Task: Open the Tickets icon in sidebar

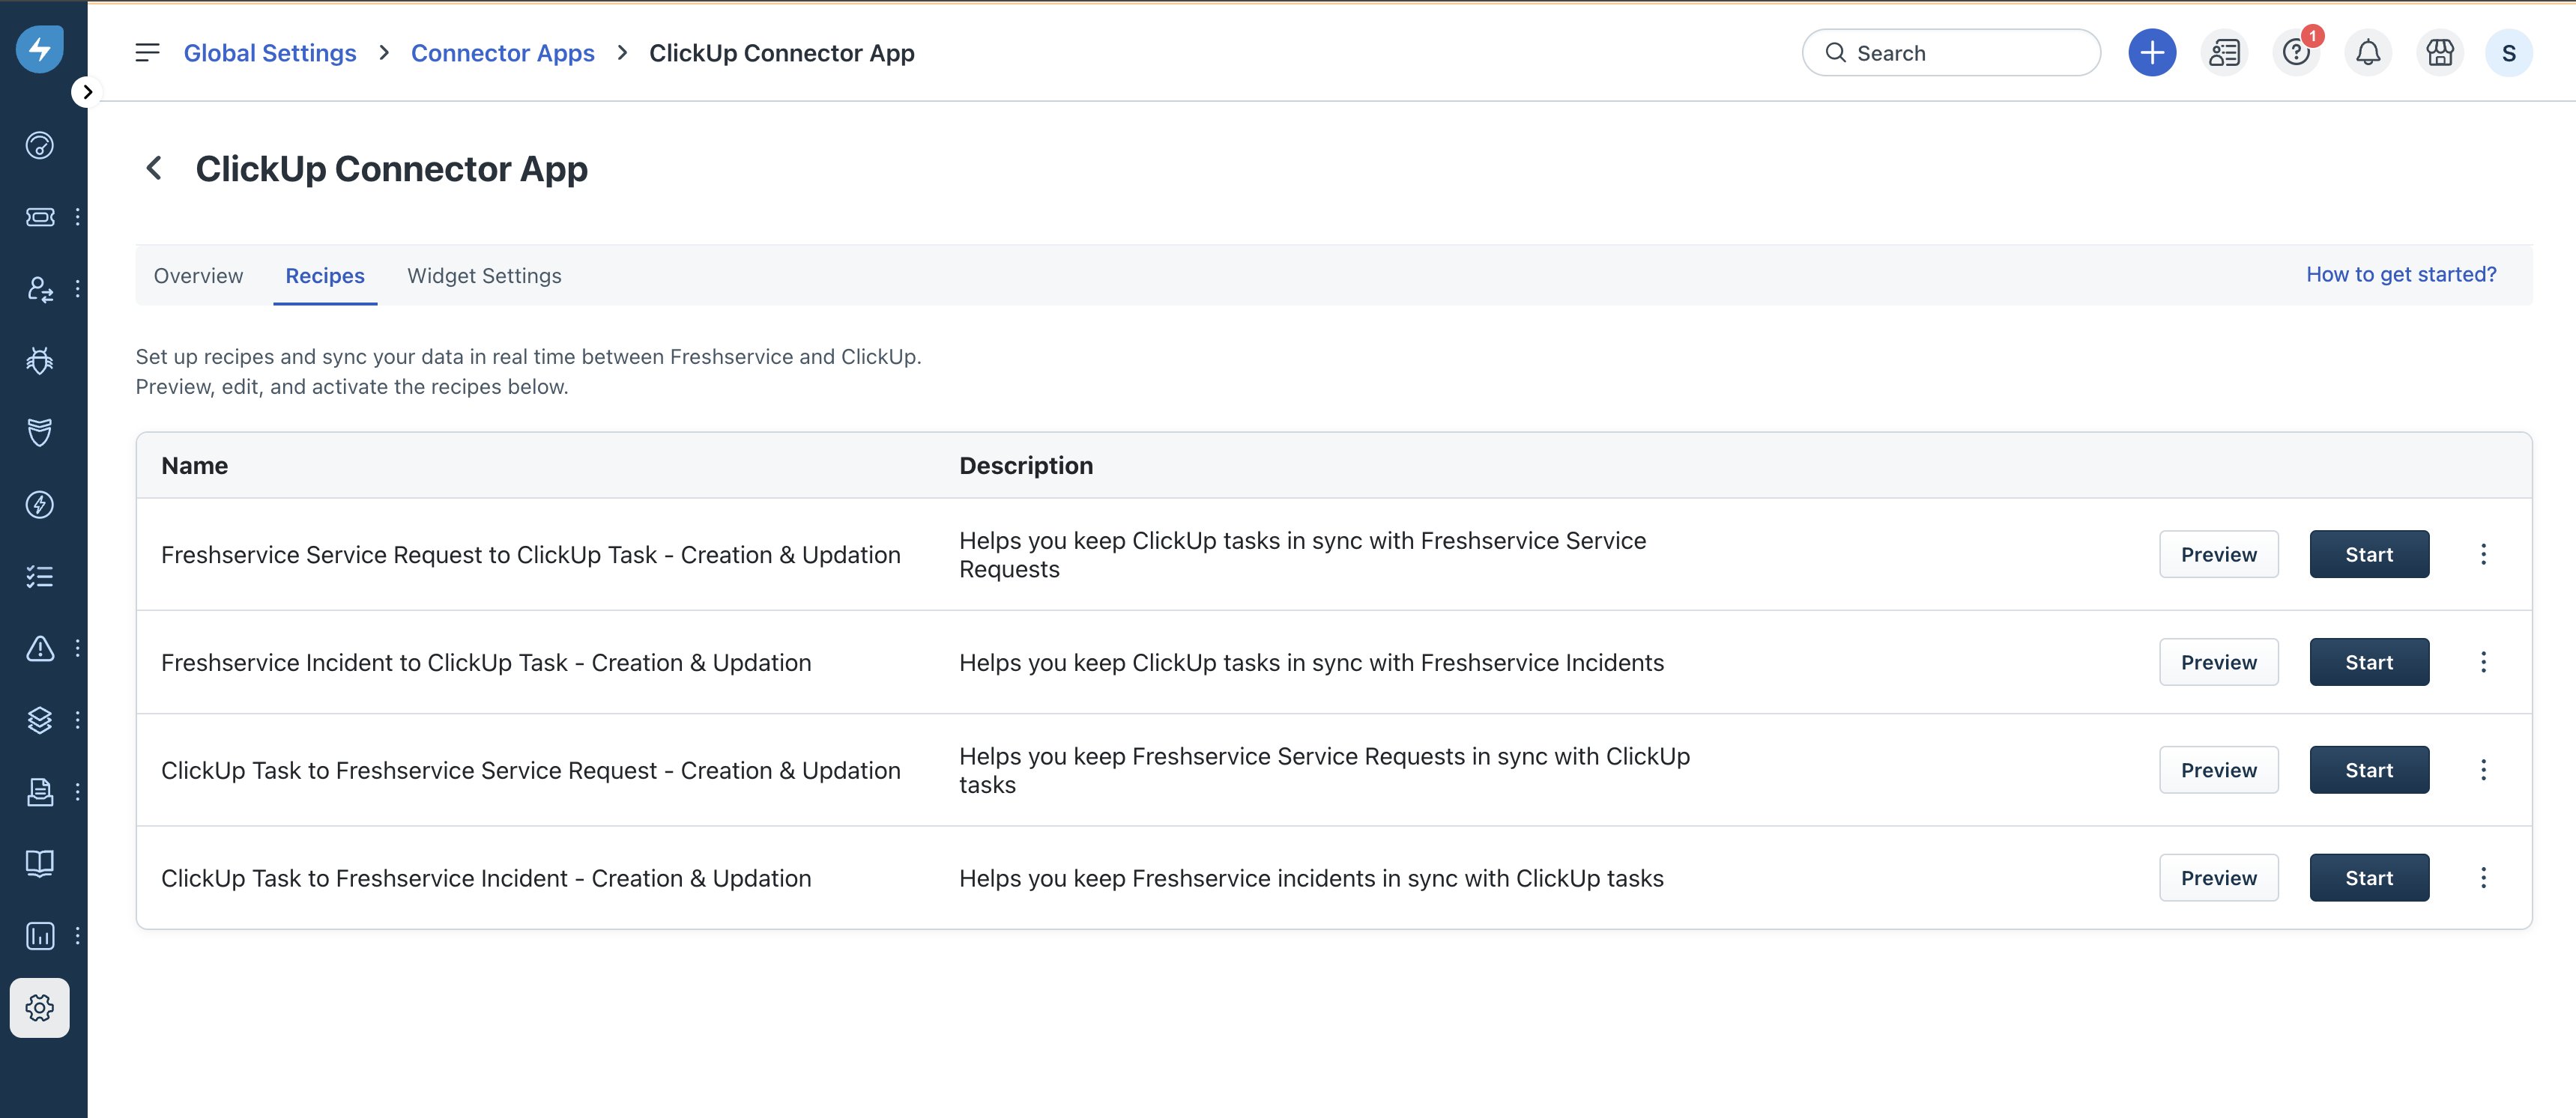Action: click(x=40, y=217)
